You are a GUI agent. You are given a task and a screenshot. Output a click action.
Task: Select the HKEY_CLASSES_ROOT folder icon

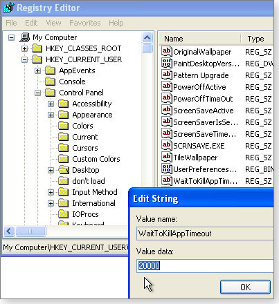[37, 48]
